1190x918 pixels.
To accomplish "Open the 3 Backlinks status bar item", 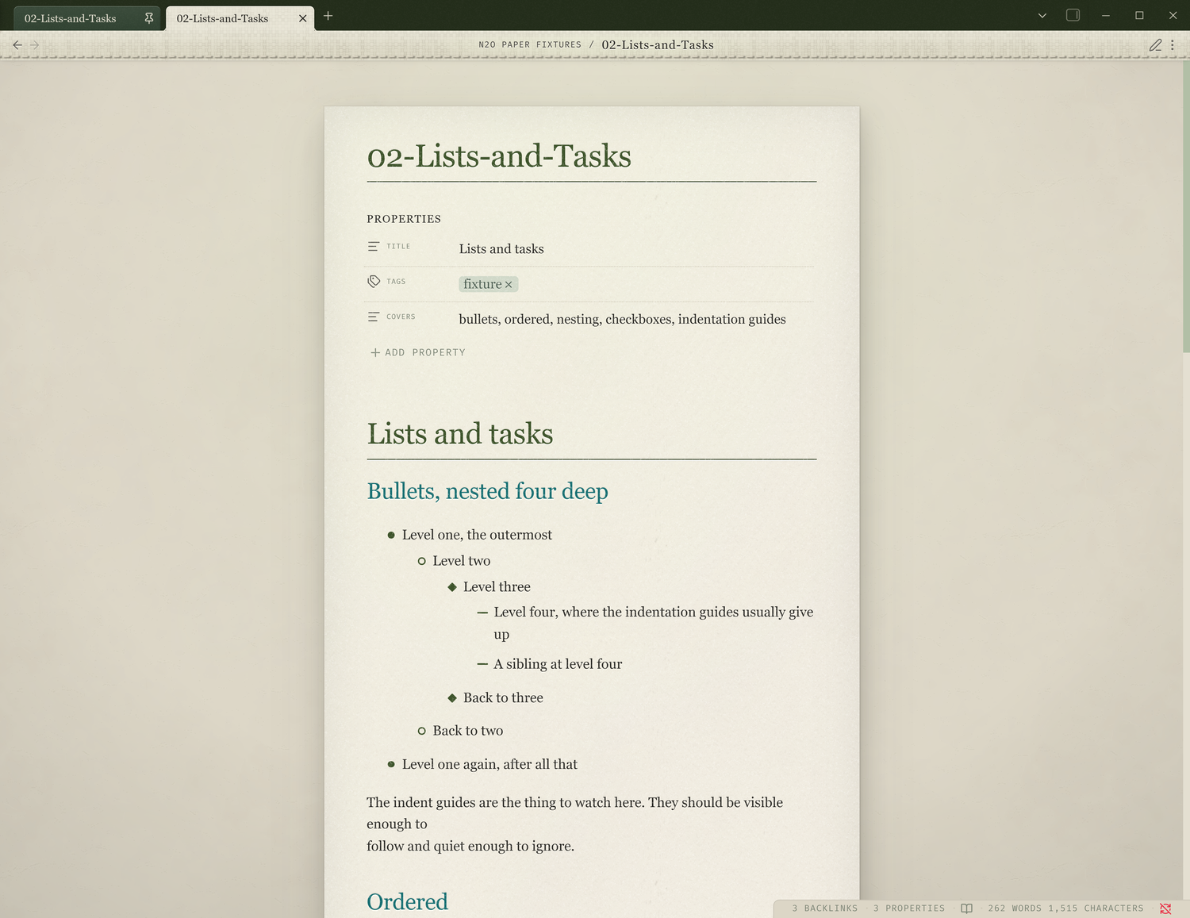I will [825, 908].
